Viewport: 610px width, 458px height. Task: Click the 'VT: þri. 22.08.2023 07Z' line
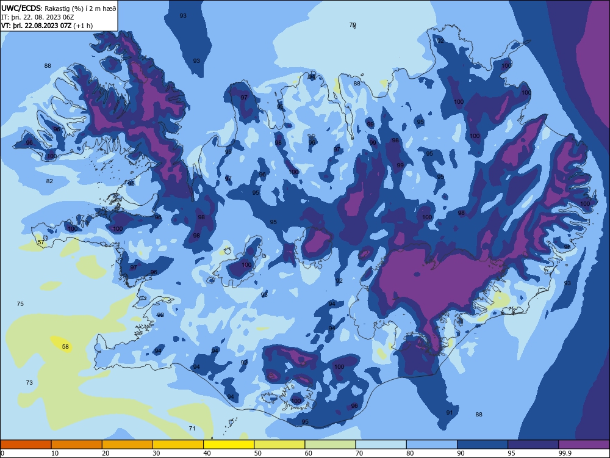coord(36,26)
